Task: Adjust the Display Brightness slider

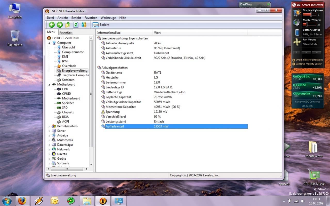Action: (x=309, y=15)
